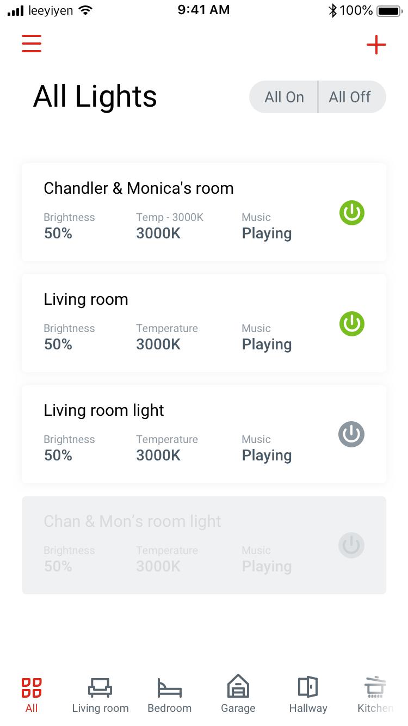408x726 pixels.
Task: Toggle Chan & Mon's room light power
Action: pos(351,545)
